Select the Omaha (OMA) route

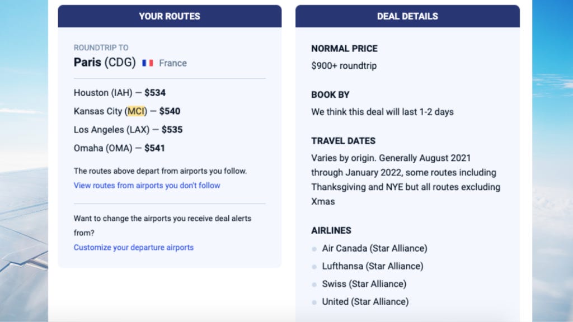tap(119, 148)
